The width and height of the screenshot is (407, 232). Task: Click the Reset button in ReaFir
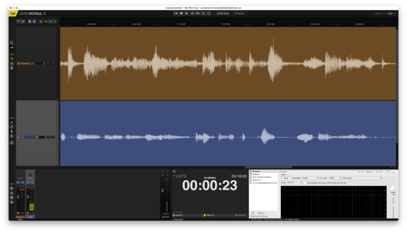[x=286, y=178]
